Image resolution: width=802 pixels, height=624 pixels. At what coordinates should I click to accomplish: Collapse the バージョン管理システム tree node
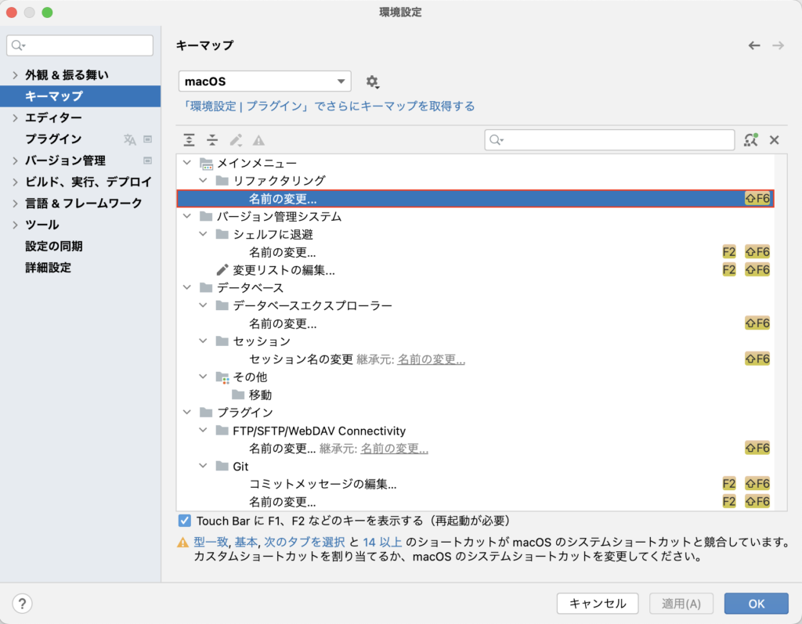[187, 216]
